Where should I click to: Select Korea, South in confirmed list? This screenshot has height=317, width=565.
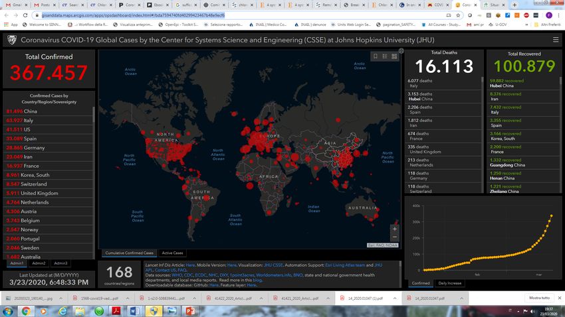49,175
